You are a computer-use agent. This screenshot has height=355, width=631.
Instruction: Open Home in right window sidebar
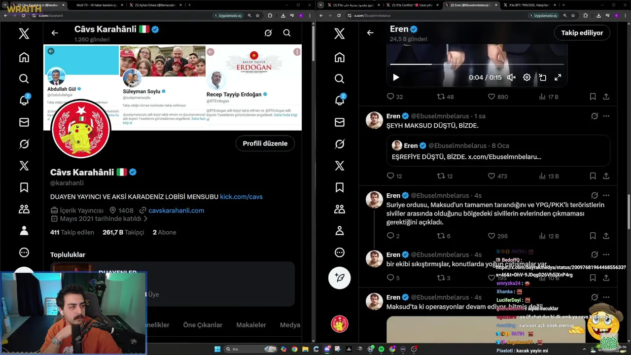[x=340, y=57]
